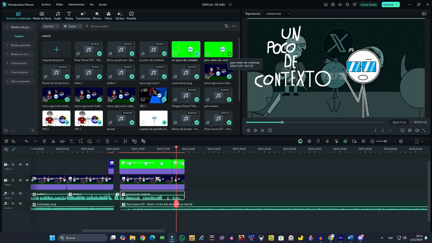Screen dimensions: 432x243
Task: Click the Windows Start button
Action: pyautogui.click(x=52, y=238)
